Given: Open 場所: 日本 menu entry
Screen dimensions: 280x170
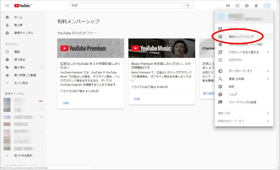Looking at the screenshot, I should (244, 113).
